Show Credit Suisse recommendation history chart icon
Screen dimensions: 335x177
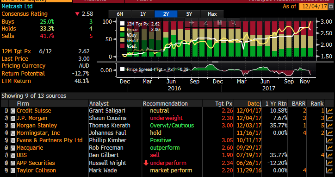329,111
